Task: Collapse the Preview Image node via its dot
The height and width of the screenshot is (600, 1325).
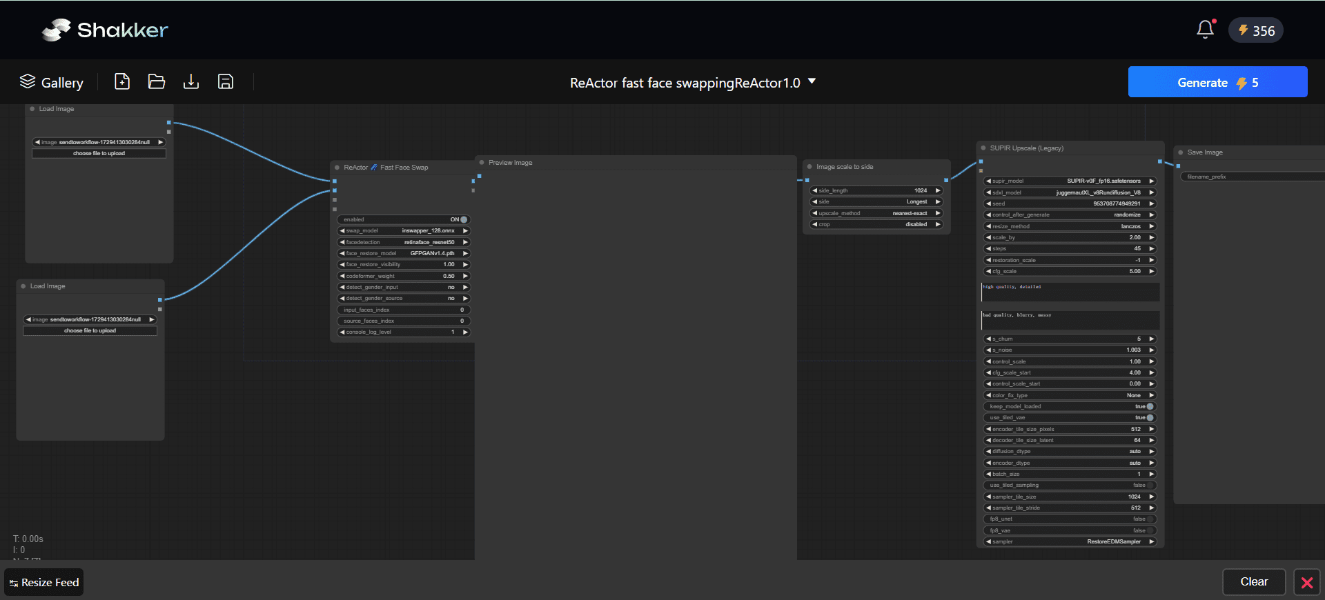Action: click(482, 163)
